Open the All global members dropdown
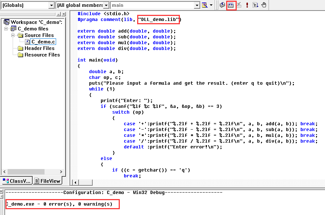Screen dimensions: 325x215 click(x=106, y=5)
